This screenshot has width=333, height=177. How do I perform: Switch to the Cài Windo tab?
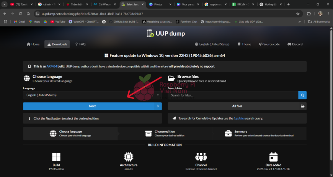pos(105,5)
